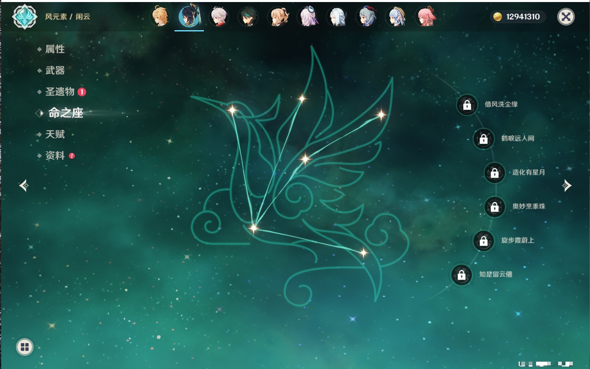
Task: Inspect locked constellation 旋步霞蔚上
Action: 484,241
